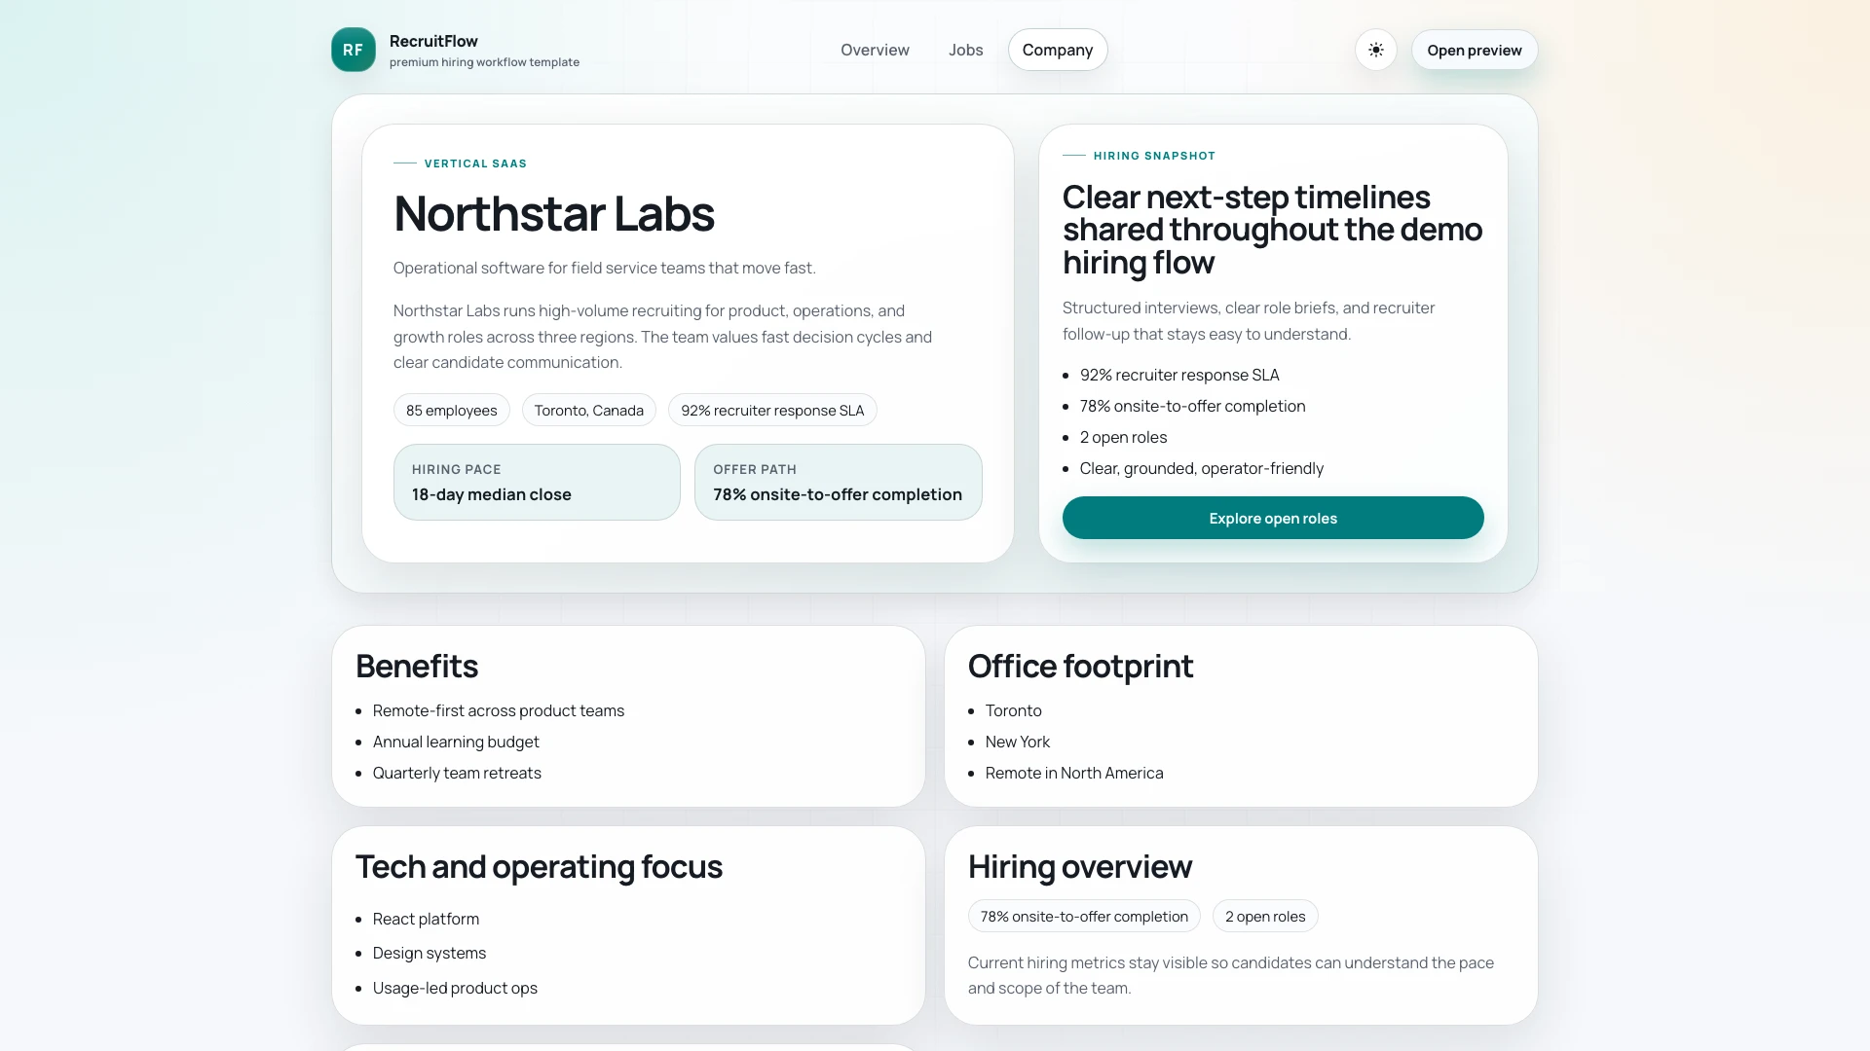Click Clear, grounded, operator-friendly bullet

pyautogui.click(x=1201, y=468)
